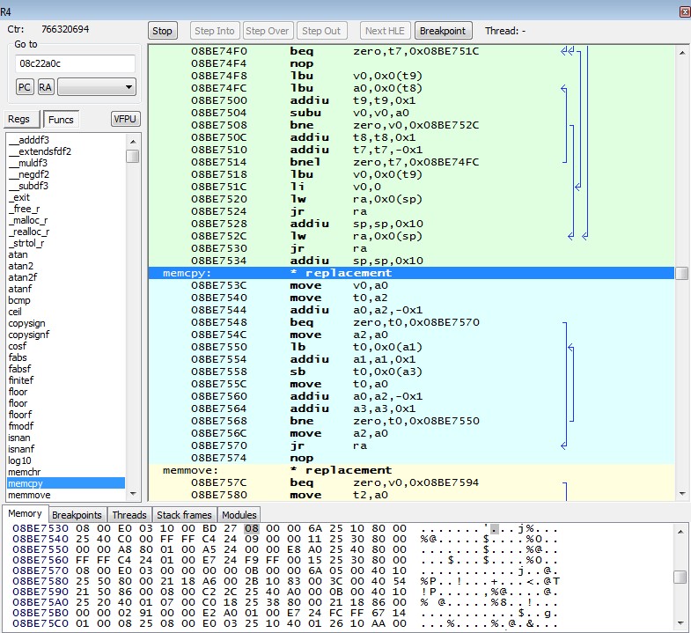The height and width of the screenshot is (633, 691).
Task: Click the RA button under Go to
Action: pos(45,87)
